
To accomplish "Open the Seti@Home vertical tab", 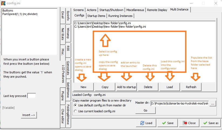I will pos(68,90).
